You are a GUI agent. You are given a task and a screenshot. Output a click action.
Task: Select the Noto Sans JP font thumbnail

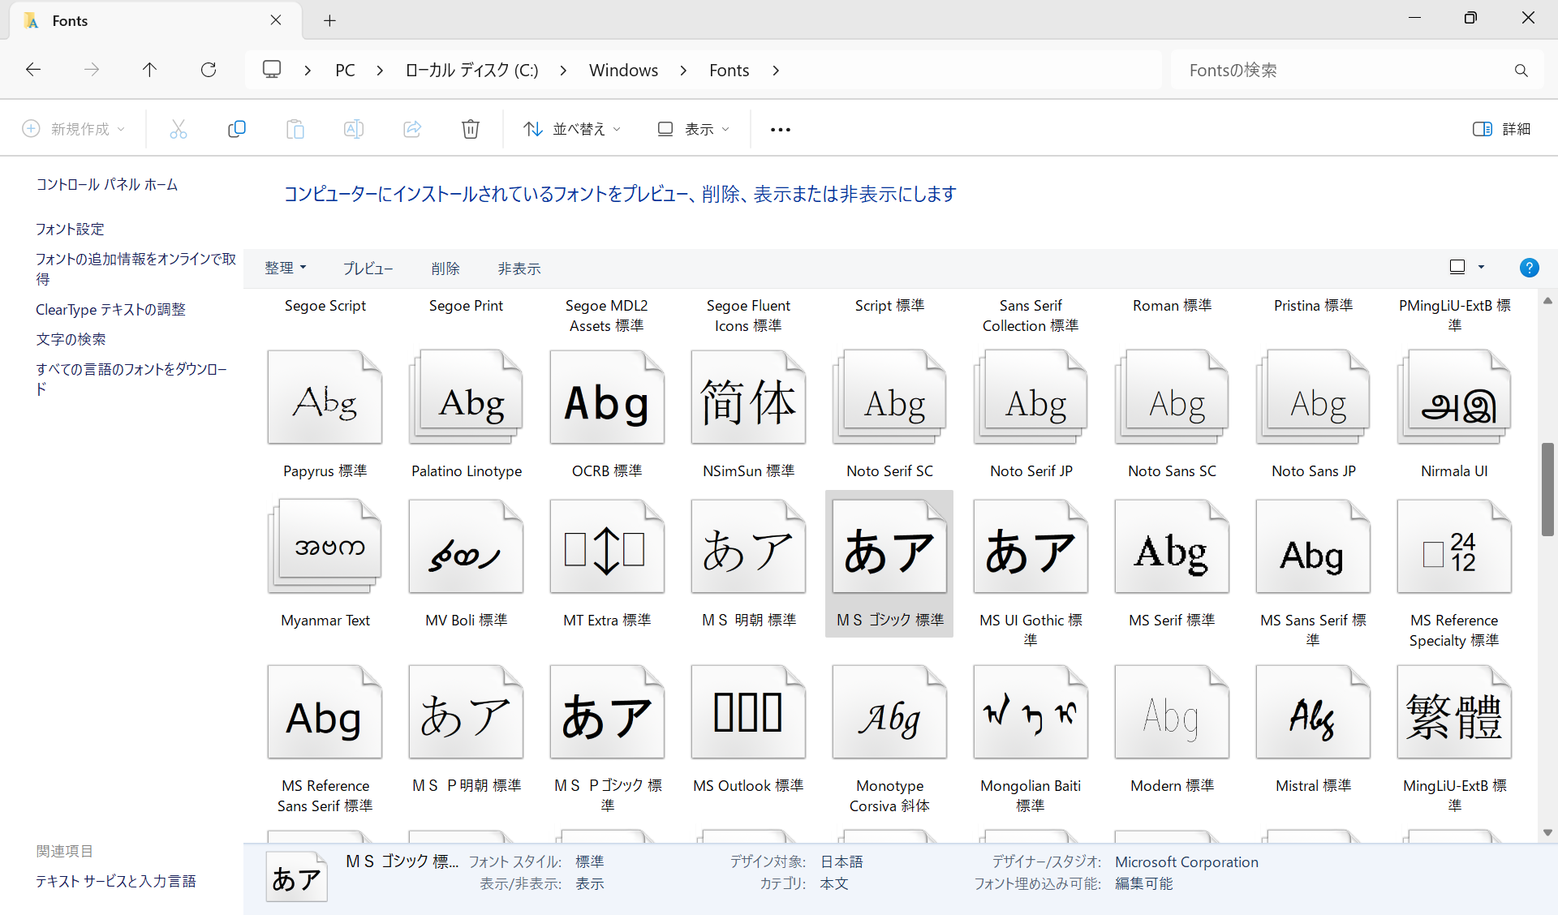point(1312,397)
